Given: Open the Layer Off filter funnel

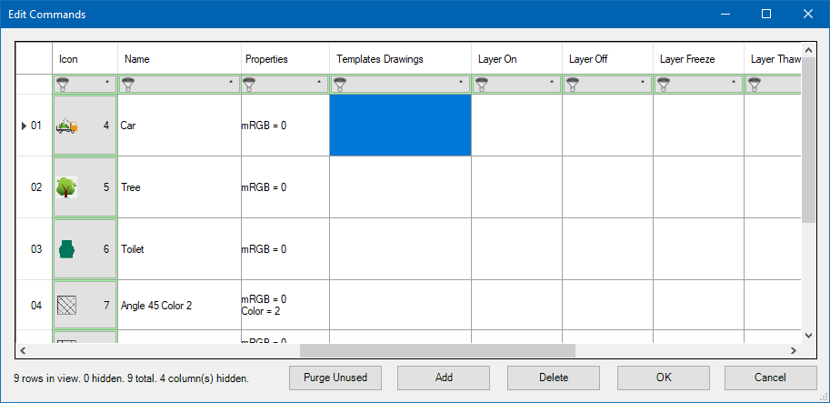Looking at the screenshot, I should (x=572, y=85).
